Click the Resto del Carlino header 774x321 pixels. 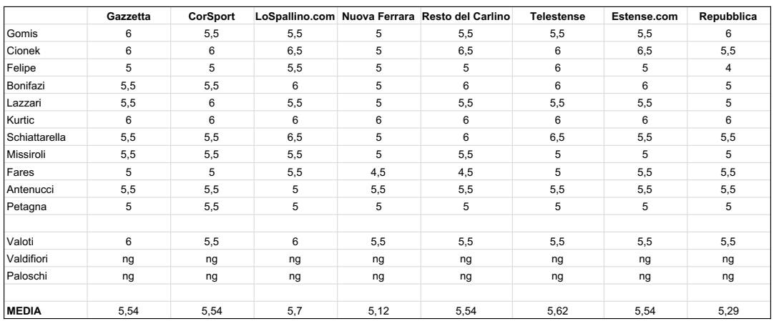pyautogui.click(x=466, y=16)
